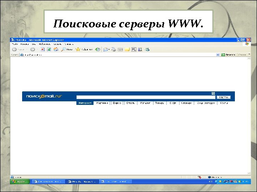Stop page loading with red X icon
The image size is (257, 192).
click(42, 49)
